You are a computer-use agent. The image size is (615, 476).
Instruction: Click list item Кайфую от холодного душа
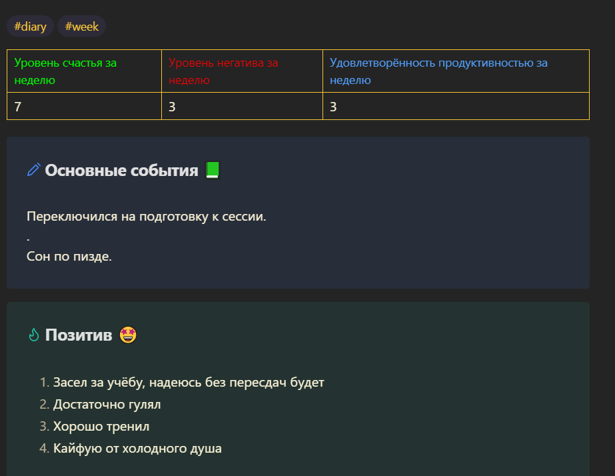137,448
